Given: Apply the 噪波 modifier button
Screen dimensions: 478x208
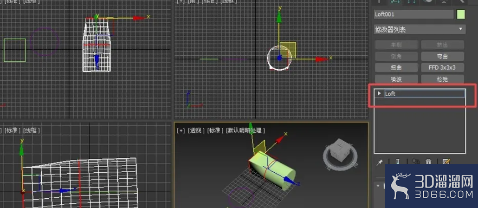Looking at the screenshot, I should (x=396, y=79).
